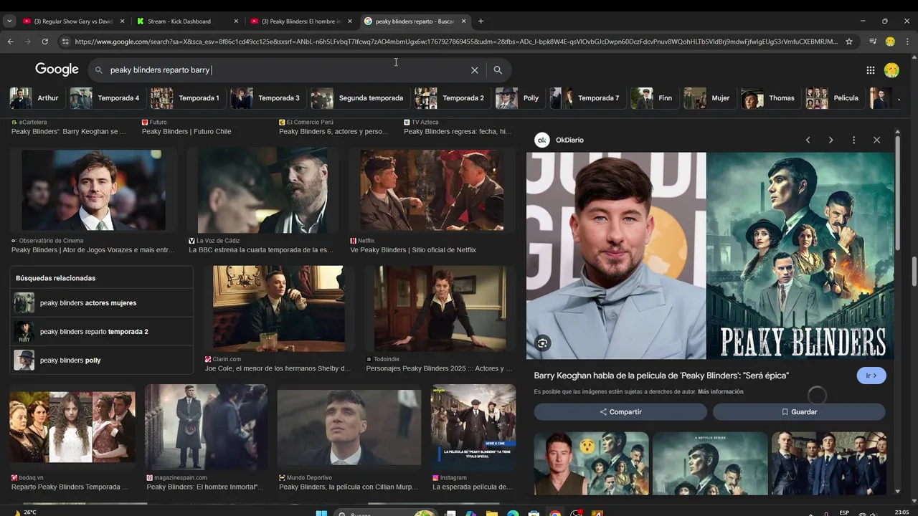Click the browser address bar URL
Image resolution: width=918 pixels, height=516 pixels.
(x=456, y=42)
